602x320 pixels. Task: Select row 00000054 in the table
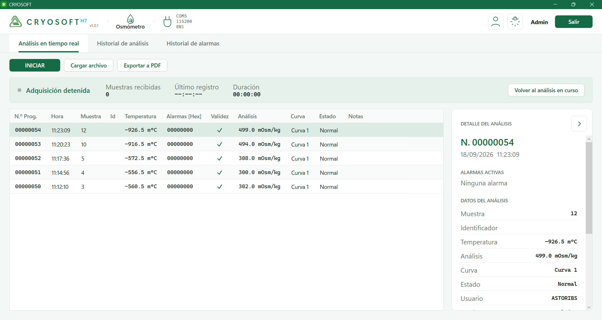[x=226, y=130]
